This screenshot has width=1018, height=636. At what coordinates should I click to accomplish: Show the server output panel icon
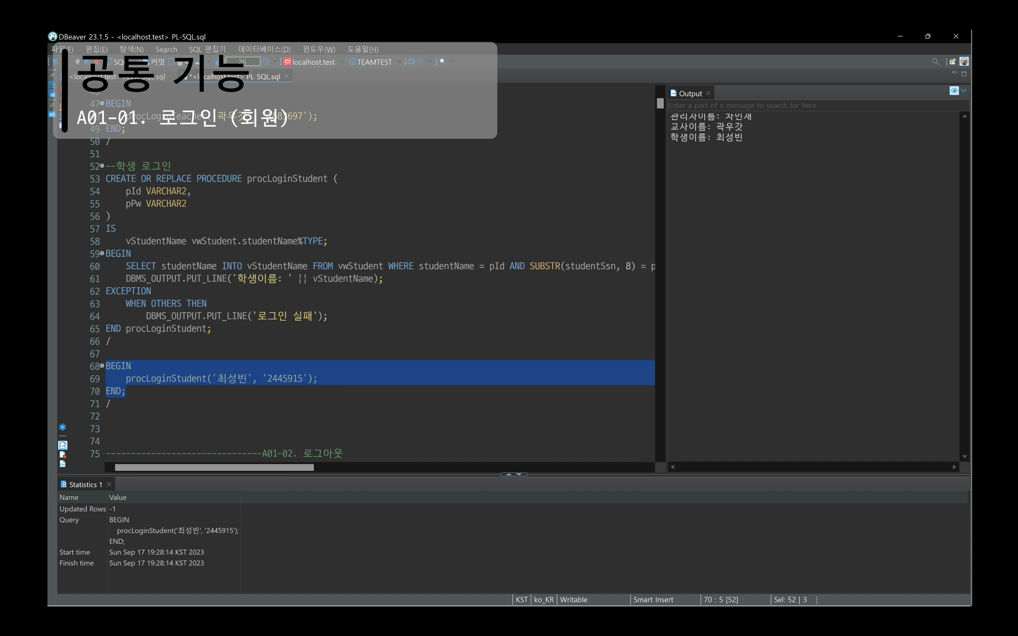point(63,445)
